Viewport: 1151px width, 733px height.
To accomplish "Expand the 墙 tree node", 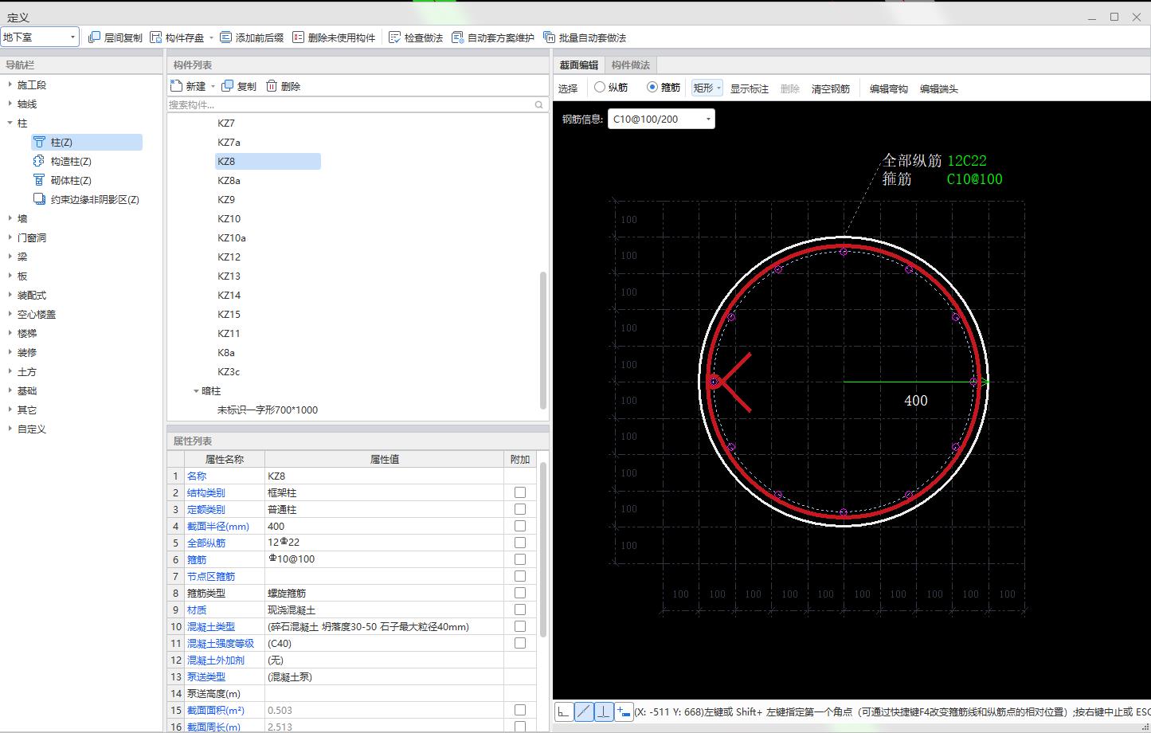I will [10, 218].
